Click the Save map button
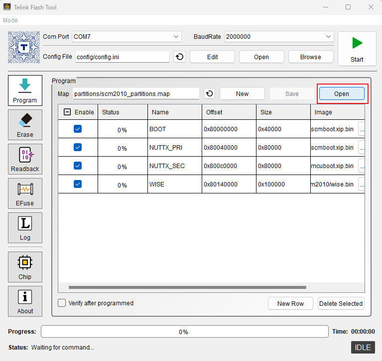The width and height of the screenshot is (382, 361). (292, 93)
